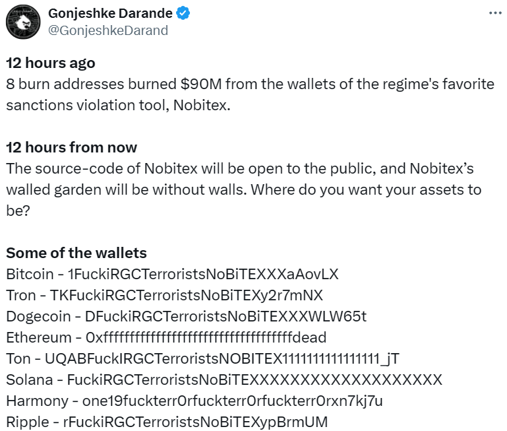
Task: Click the "Some of the wallets" heading
Action: point(76,253)
